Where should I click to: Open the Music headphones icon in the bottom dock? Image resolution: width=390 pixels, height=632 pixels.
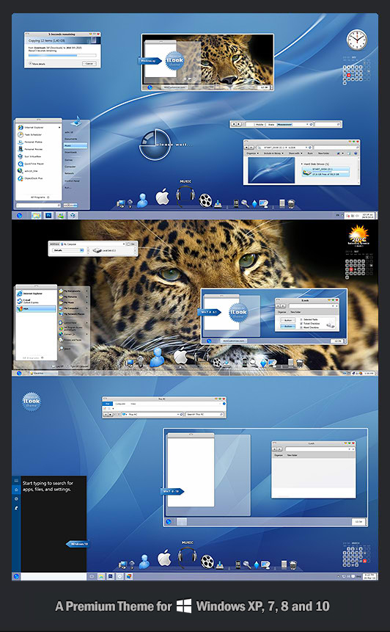[187, 556]
